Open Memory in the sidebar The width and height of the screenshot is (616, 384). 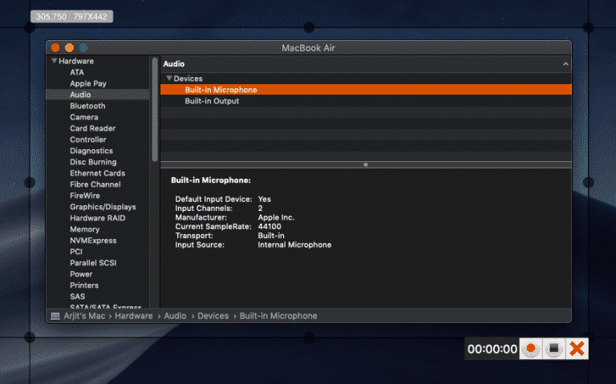(x=84, y=229)
